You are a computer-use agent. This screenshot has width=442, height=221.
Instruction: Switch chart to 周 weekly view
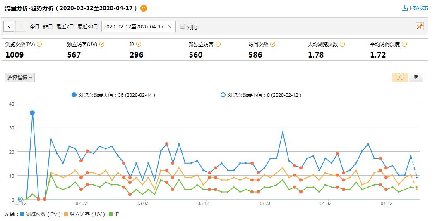click(416, 78)
